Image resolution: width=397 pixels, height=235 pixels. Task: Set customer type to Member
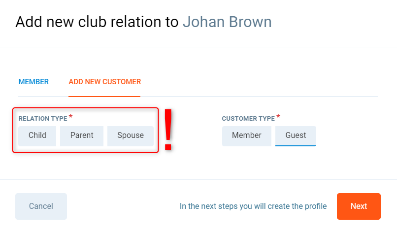tap(247, 135)
